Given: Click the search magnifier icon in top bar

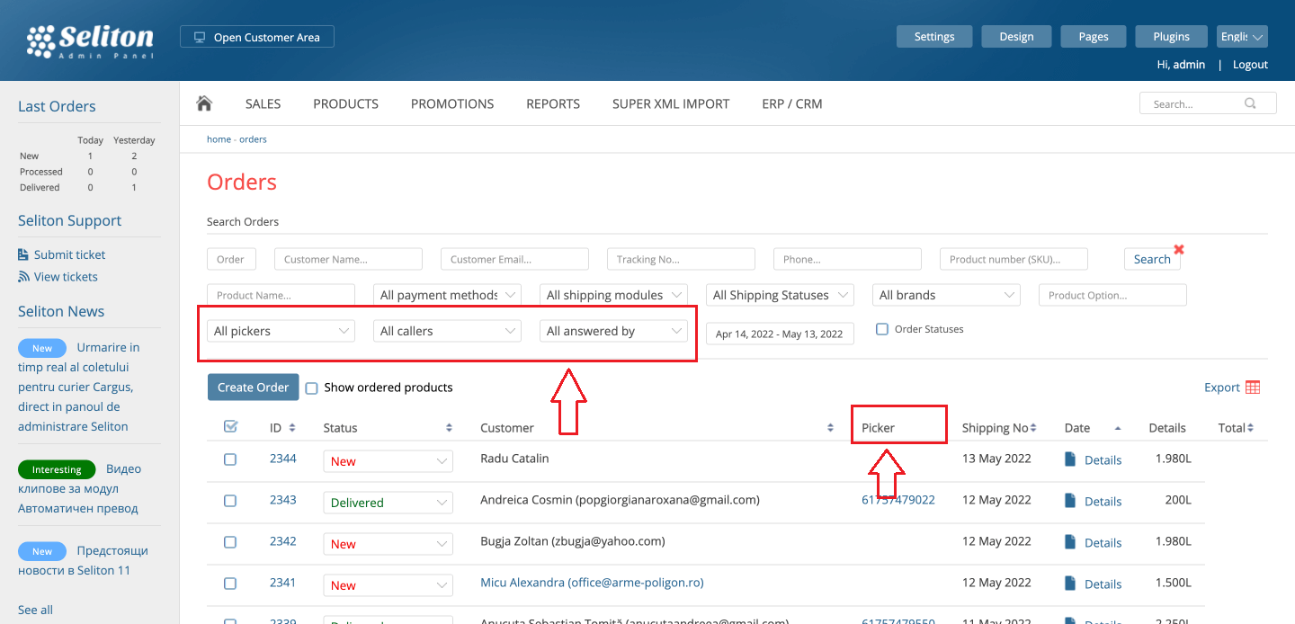Looking at the screenshot, I should point(1250,103).
